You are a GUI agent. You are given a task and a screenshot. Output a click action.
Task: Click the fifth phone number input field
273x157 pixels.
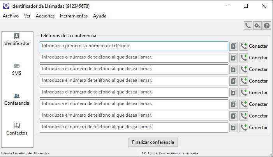point(134,93)
